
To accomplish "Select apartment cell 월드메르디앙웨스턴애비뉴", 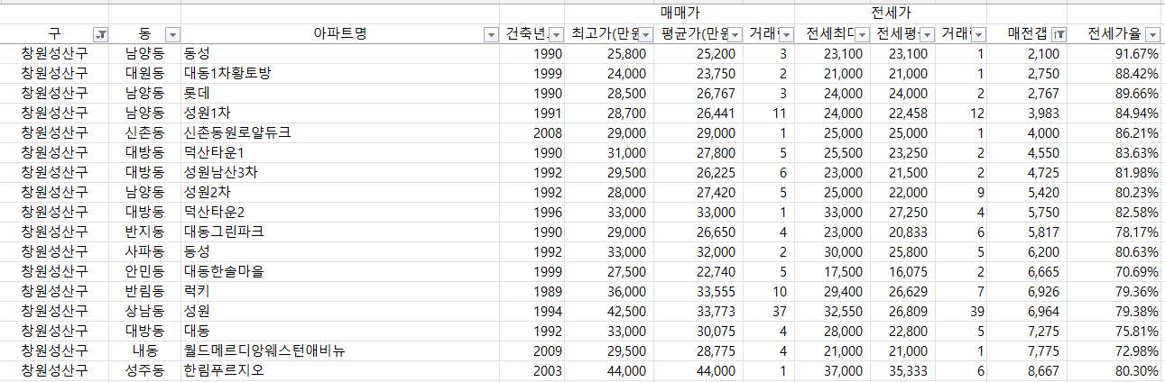I will [x=341, y=350].
